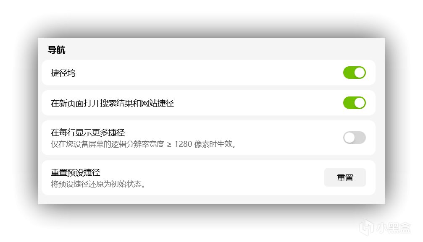423x242 pixels.
Task: Click the gray knob of 在每行显示更多捷径 switch
Action: (x=349, y=138)
